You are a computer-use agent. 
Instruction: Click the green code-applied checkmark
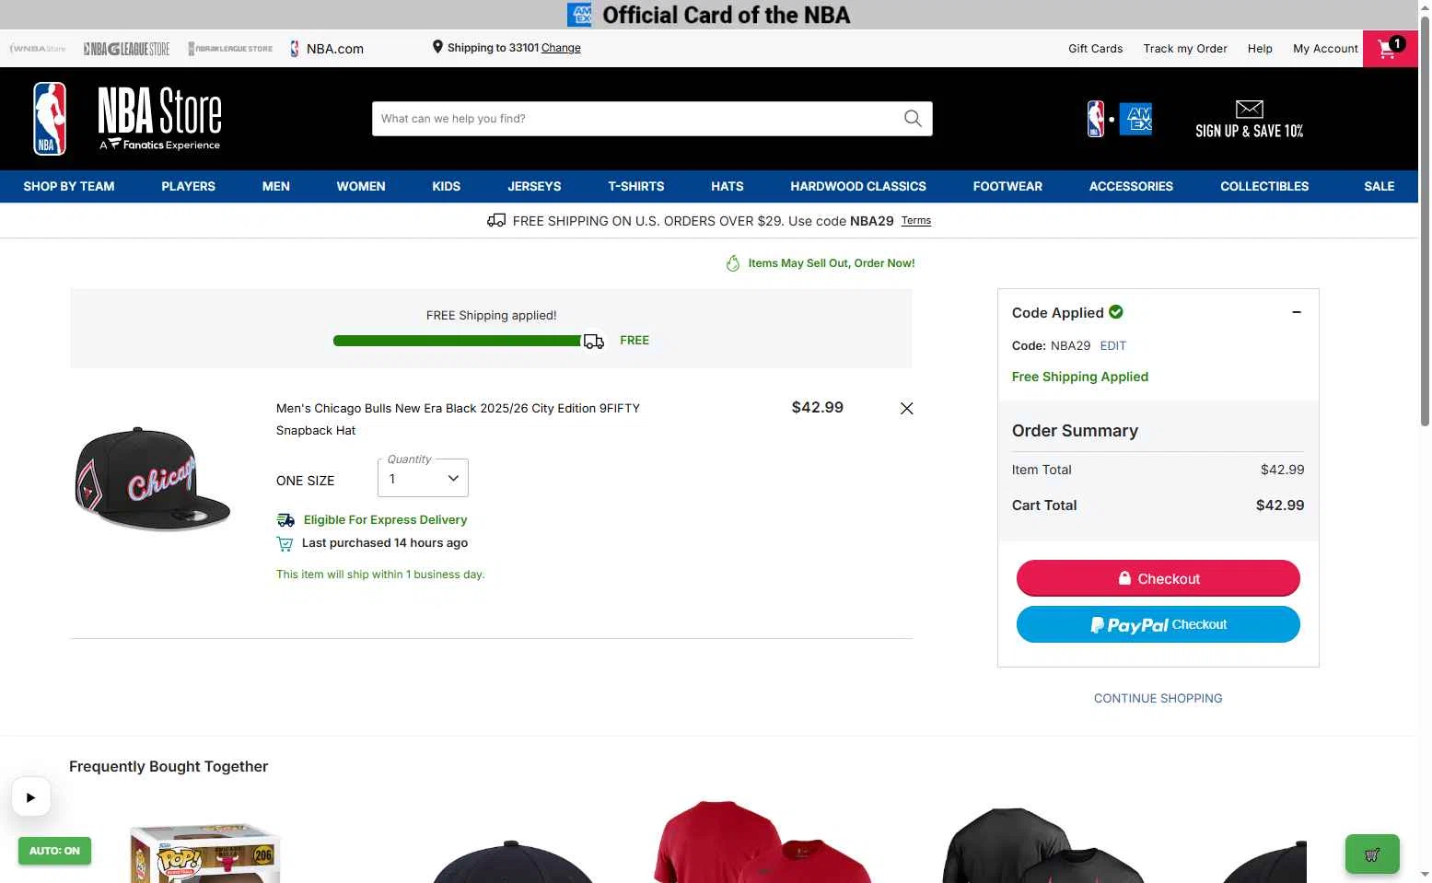[1116, 312]
